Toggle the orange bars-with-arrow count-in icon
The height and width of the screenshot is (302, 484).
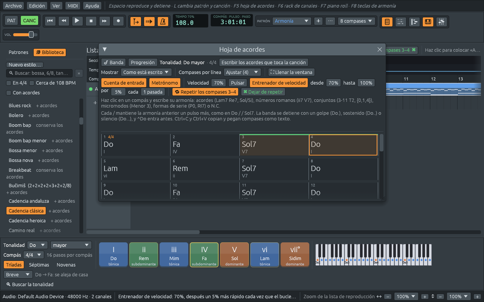tap(149, 22)
